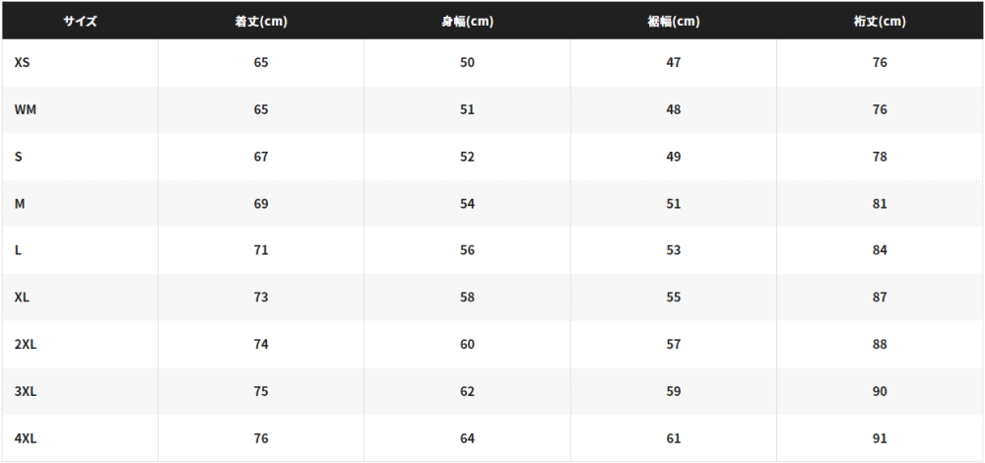Screen dimensions: 985x463
Task: Select the 裾幅 value 47 for XS
Action: tap(674, 62)
